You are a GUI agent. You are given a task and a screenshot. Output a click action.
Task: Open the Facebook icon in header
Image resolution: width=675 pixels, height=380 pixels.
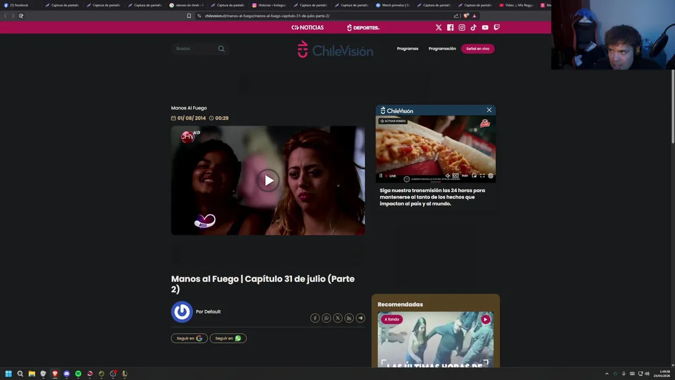(450, 27)
